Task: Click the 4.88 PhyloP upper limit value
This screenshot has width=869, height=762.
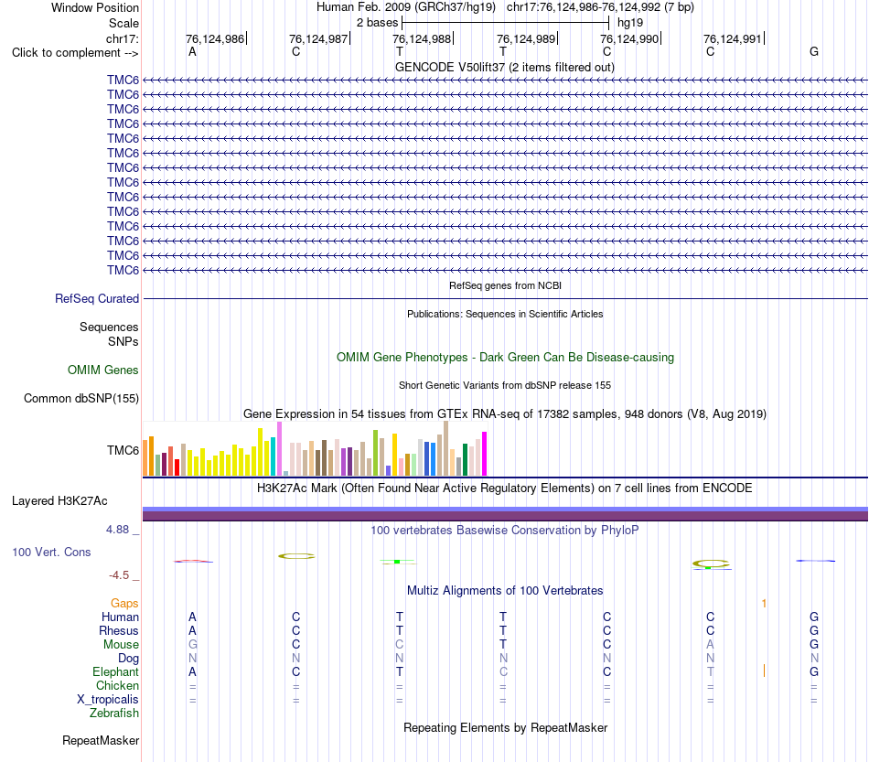Action: 117,530
